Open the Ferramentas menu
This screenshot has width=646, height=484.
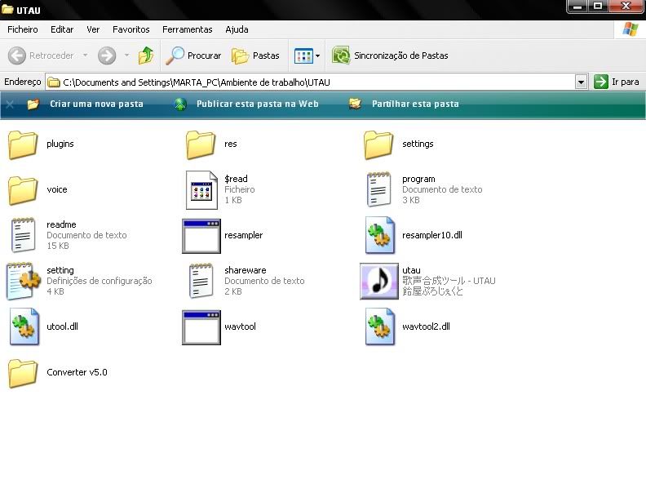[187, 29]
